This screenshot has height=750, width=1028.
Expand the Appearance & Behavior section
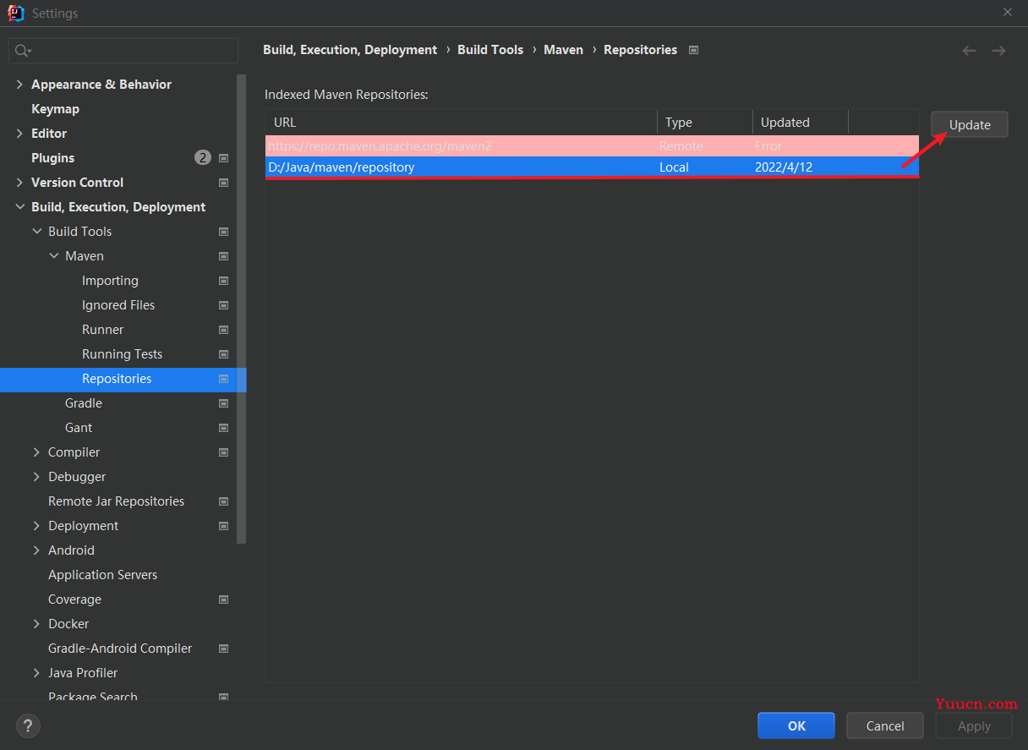pyautogui.click(x=19, y=85)
